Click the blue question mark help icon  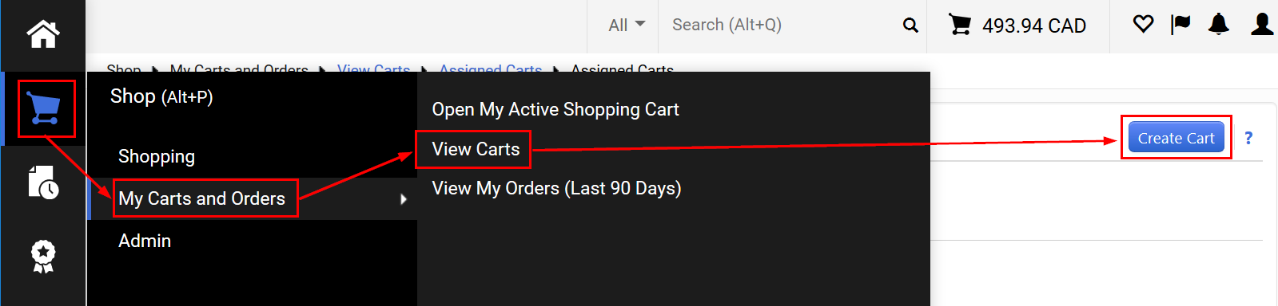coord(1248,138)
